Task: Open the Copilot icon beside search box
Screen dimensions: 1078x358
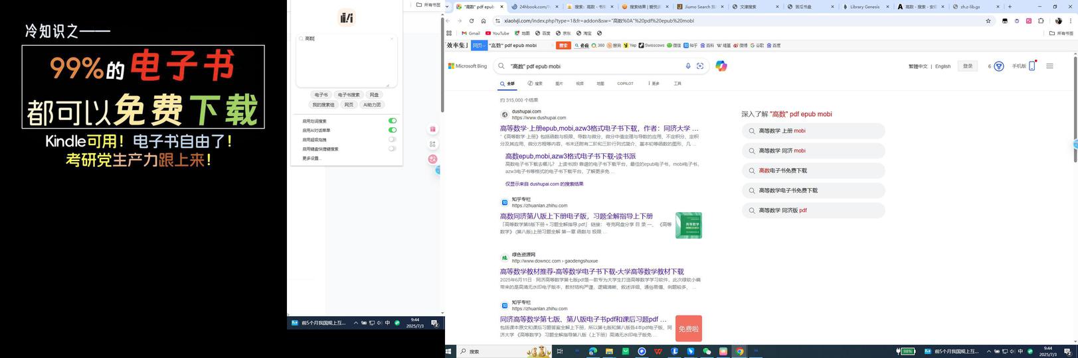Action: (721, 66)
